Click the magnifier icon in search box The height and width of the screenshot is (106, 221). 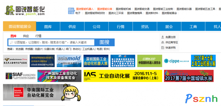pyautogui.click(x=11, y=42)
